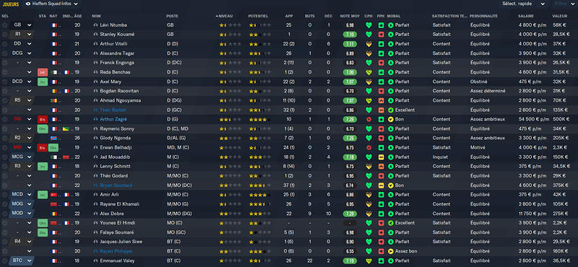This screenshot has width=578, height=267.
Task: Open Emmanuel Valey's player profile
Action: (116, 261)
